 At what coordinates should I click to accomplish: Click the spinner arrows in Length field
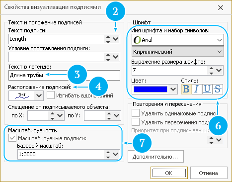(x=108, y=39)
